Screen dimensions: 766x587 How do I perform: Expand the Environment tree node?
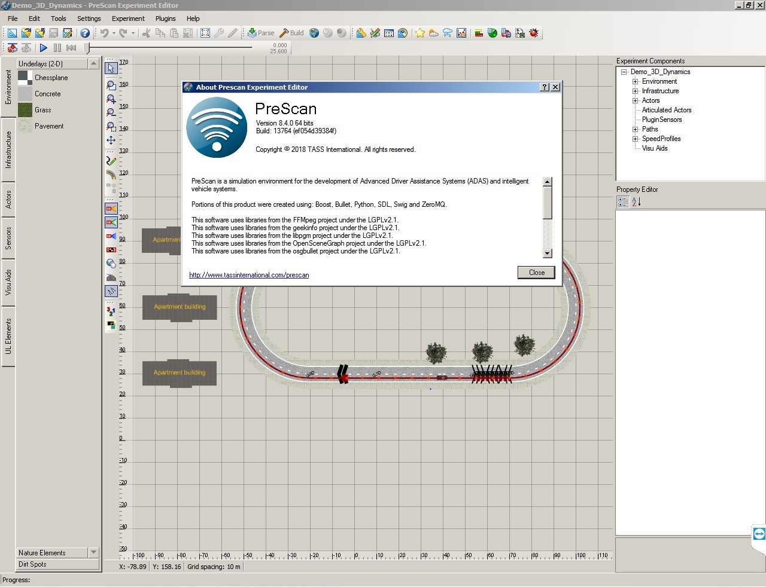[636, 81]
